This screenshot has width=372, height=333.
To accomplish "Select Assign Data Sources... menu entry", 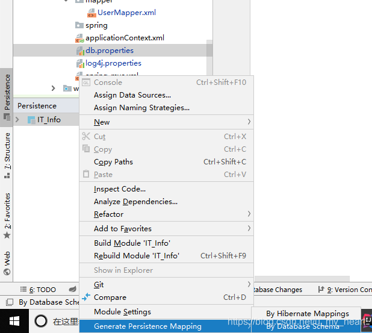I will tap(166, 95).
